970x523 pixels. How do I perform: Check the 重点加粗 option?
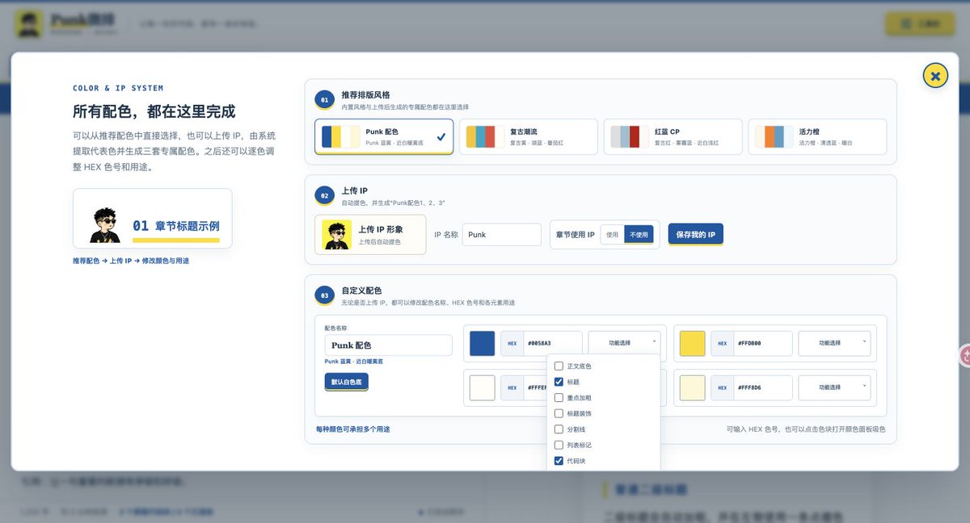559,398
